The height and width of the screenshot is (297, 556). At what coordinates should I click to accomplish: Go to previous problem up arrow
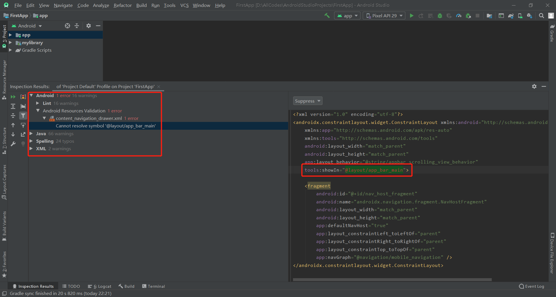pos(13,125)
